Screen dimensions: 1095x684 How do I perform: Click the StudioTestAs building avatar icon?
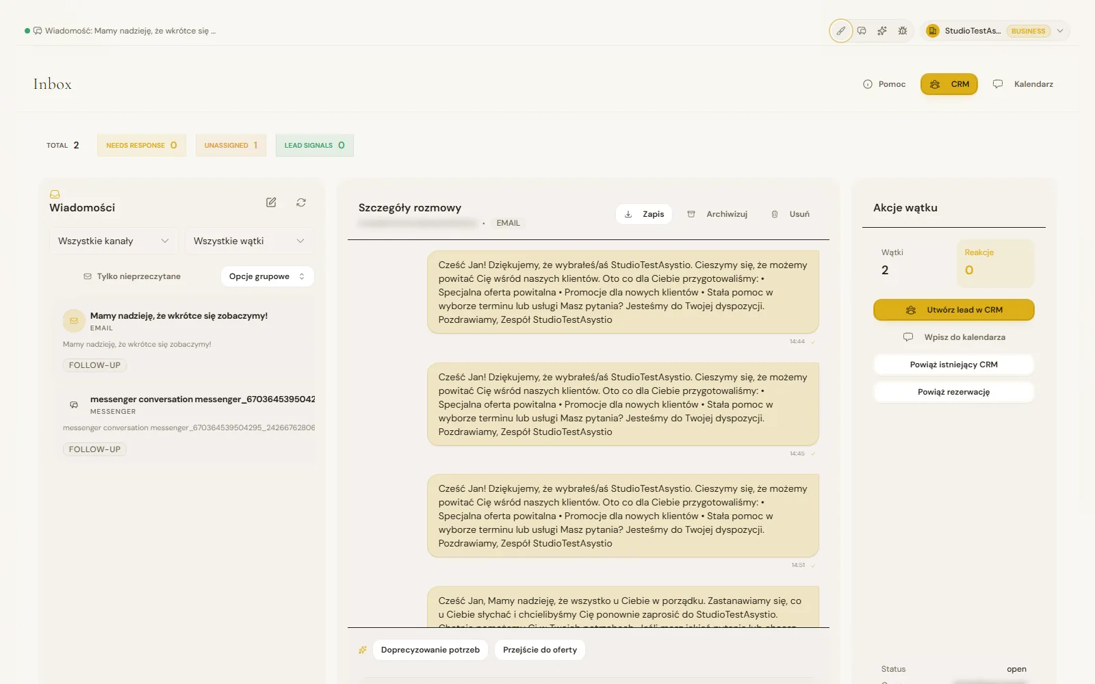point(932,31)
